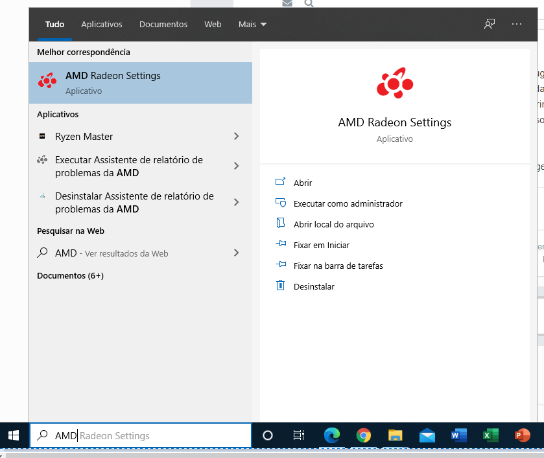Click Executar Assistente de relatório de problemas da AMD text
Viewport: 544px width, 458px height.
129,166
